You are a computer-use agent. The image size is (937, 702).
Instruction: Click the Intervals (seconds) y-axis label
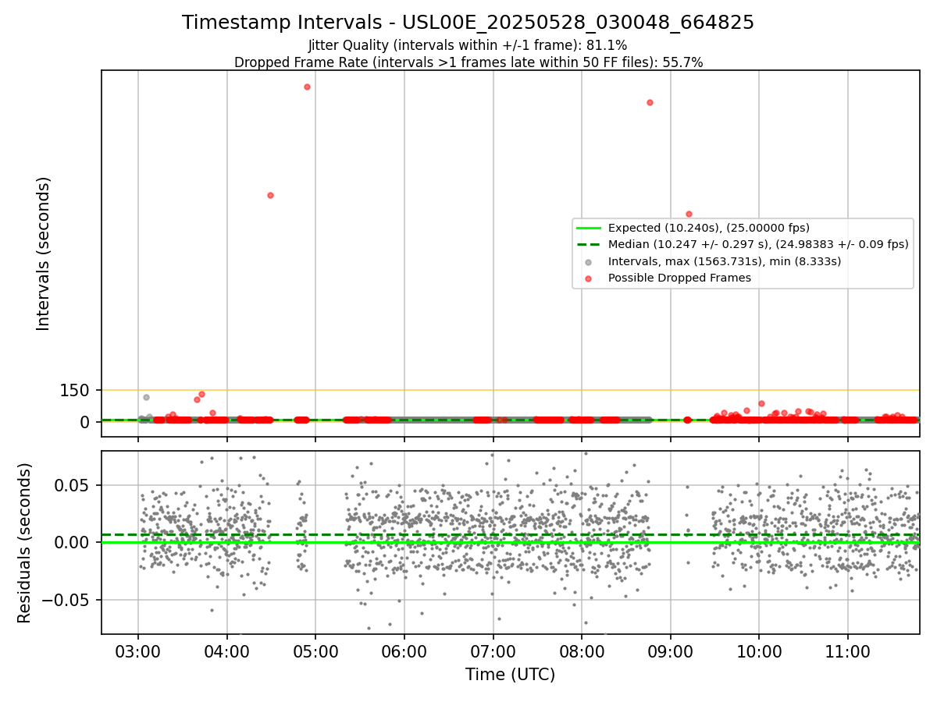tap(44, 253)
